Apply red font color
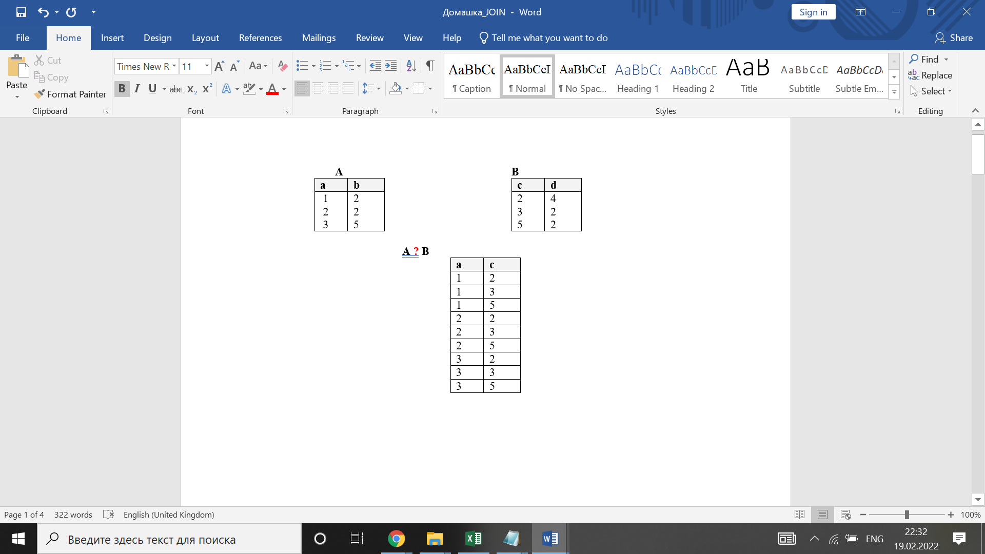The height and width of the screenshot is (554, 985). [x=272, y=89]
